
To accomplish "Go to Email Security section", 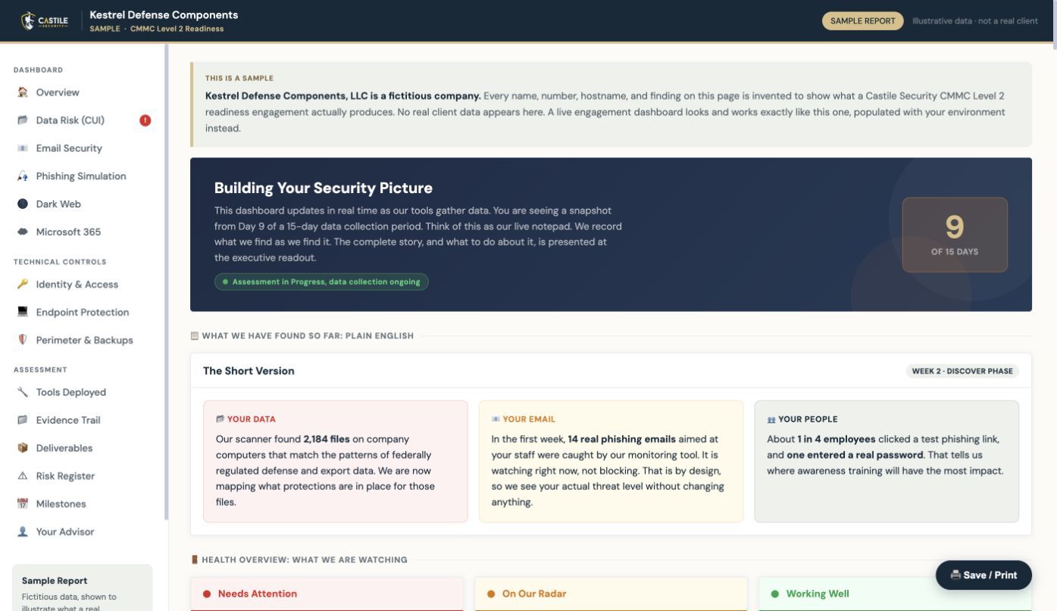I will click(83, 148).
